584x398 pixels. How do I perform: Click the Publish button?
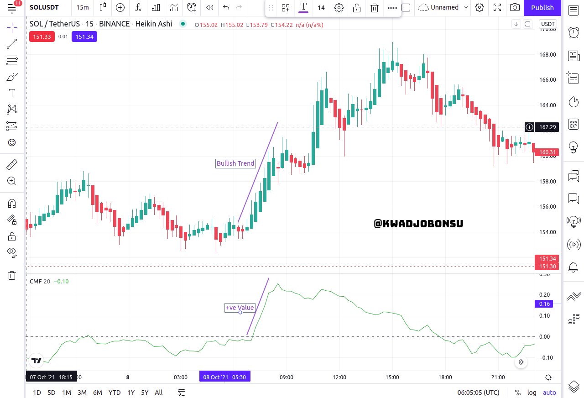542,7
